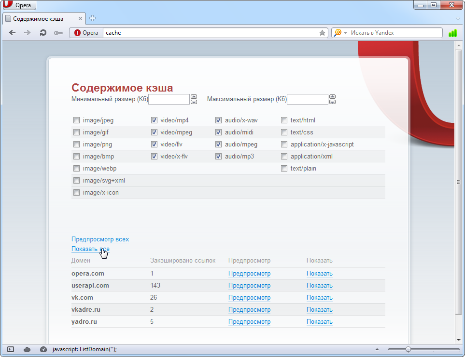Show cached links for opera.com
This screenshot has height=357, width=465.
[x=319, y=274]
